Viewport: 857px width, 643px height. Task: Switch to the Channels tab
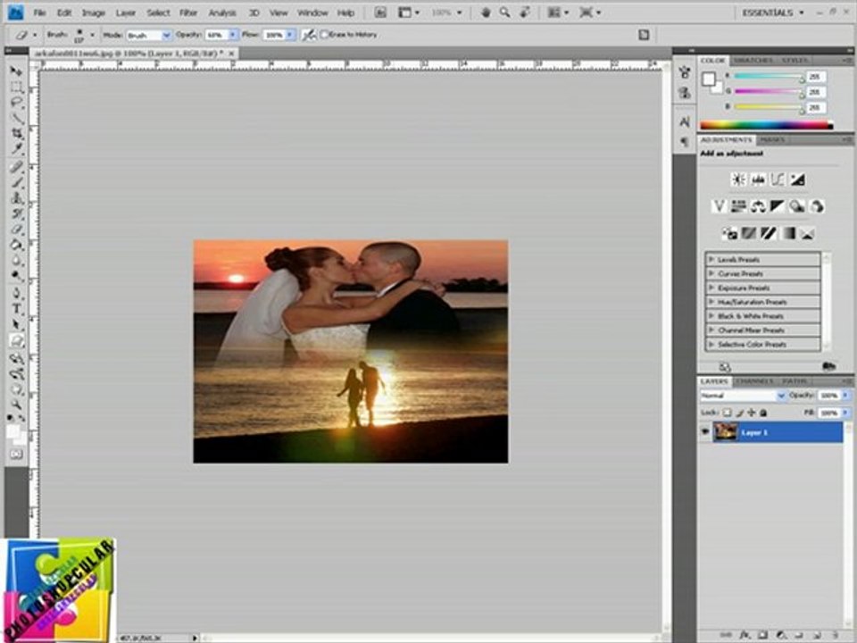point(753,381)
